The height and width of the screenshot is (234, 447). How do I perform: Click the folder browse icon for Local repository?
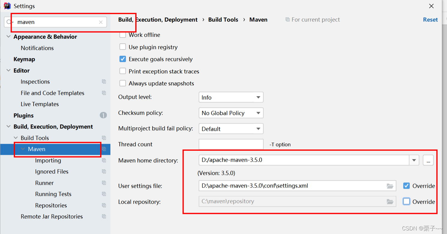[x=390, y=201]
